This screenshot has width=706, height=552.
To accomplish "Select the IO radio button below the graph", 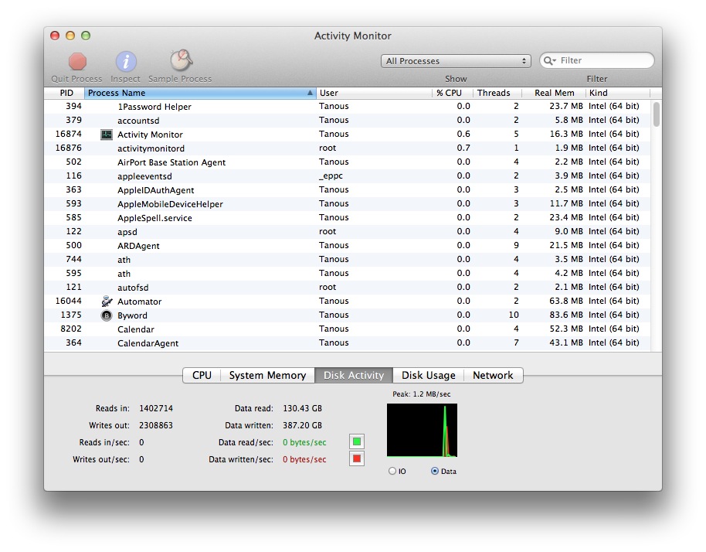I will point(392,469).
